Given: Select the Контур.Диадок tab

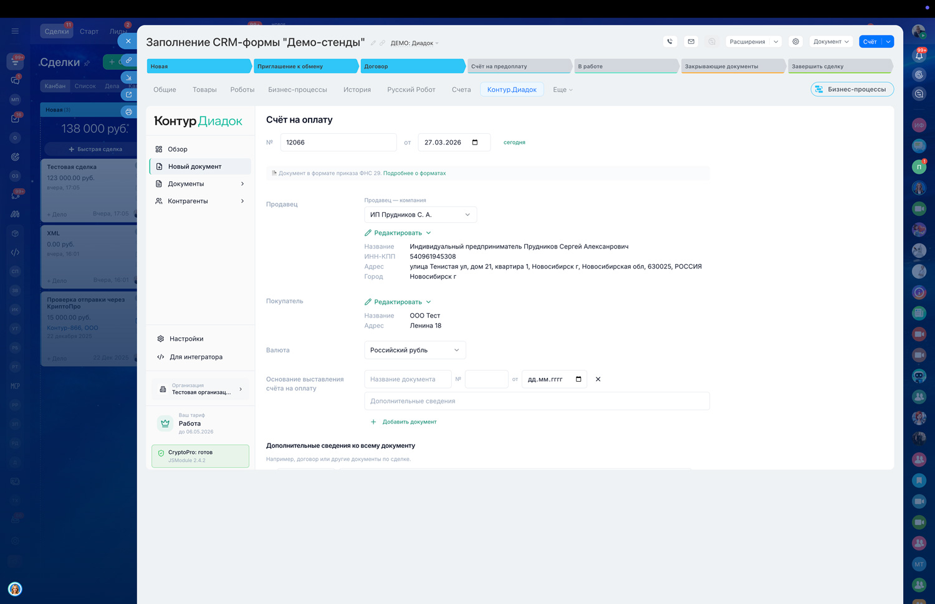Looking at the screenshot, I should [x=512, y=90].
